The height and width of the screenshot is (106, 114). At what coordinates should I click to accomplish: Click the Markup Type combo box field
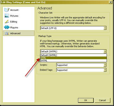73,51
